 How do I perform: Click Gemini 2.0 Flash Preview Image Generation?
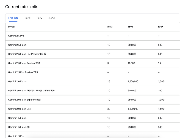click(x=31, y=91)
